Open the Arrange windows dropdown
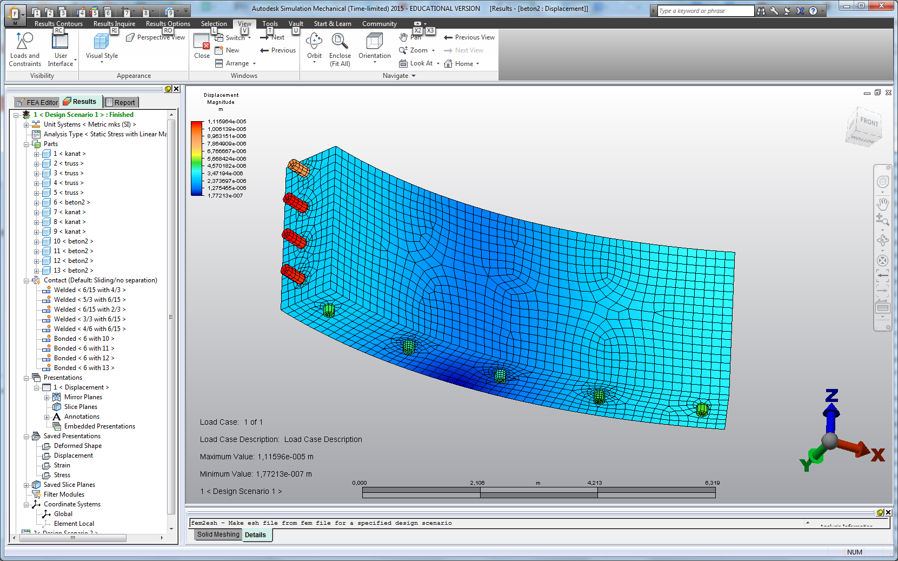The image size is (898, 561). [x=254, y=64]
